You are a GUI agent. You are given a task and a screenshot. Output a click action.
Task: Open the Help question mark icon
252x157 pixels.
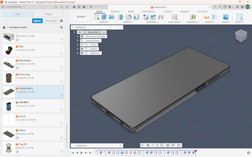242,7
